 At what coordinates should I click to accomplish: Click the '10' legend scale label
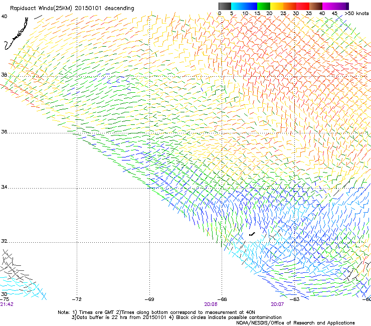click(245, 13)
